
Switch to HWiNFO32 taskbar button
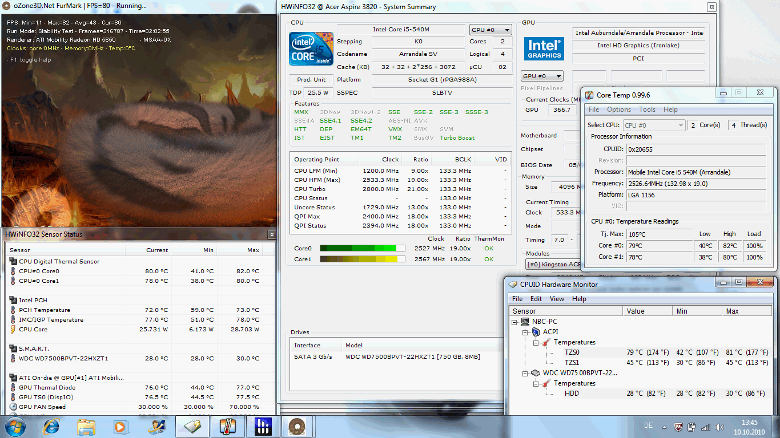click(263, 426)
